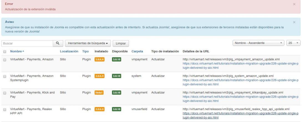Sort by Localización column header
Screen dimensions: 305x122
coord(69,51)
